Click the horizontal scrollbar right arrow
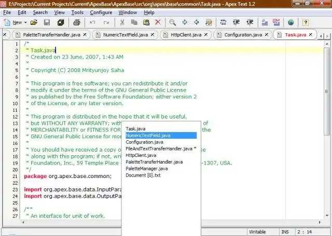332x236 pixels. [x=320, y=222]
